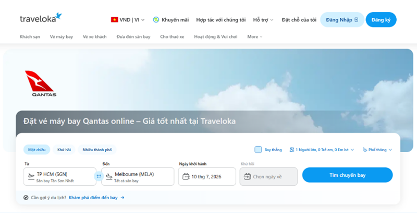Expand the Hỗ trợ menu
The width and height of the screenshot is (417, 219).
(263, 20)
